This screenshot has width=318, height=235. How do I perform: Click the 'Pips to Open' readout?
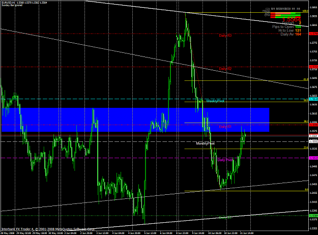click(283, 27)
